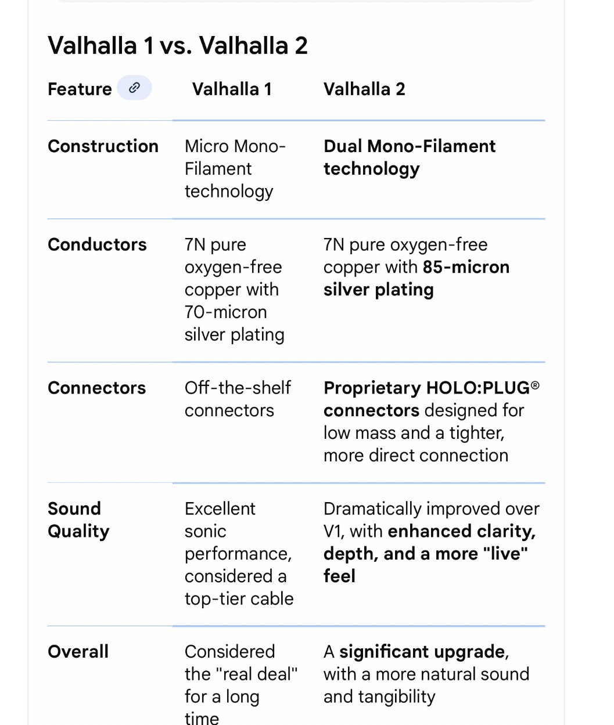Screen dimensions: 614x725
Task: Click the Considered the "real deal" cell
Action: click(x=240, y=674)
